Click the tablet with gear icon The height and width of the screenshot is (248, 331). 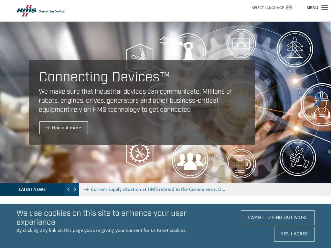[241, 163]
